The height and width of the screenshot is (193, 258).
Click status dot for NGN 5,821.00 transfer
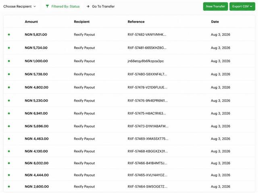(9, 35)
